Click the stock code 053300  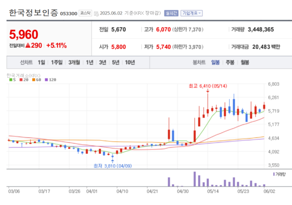tap(69, 14)
